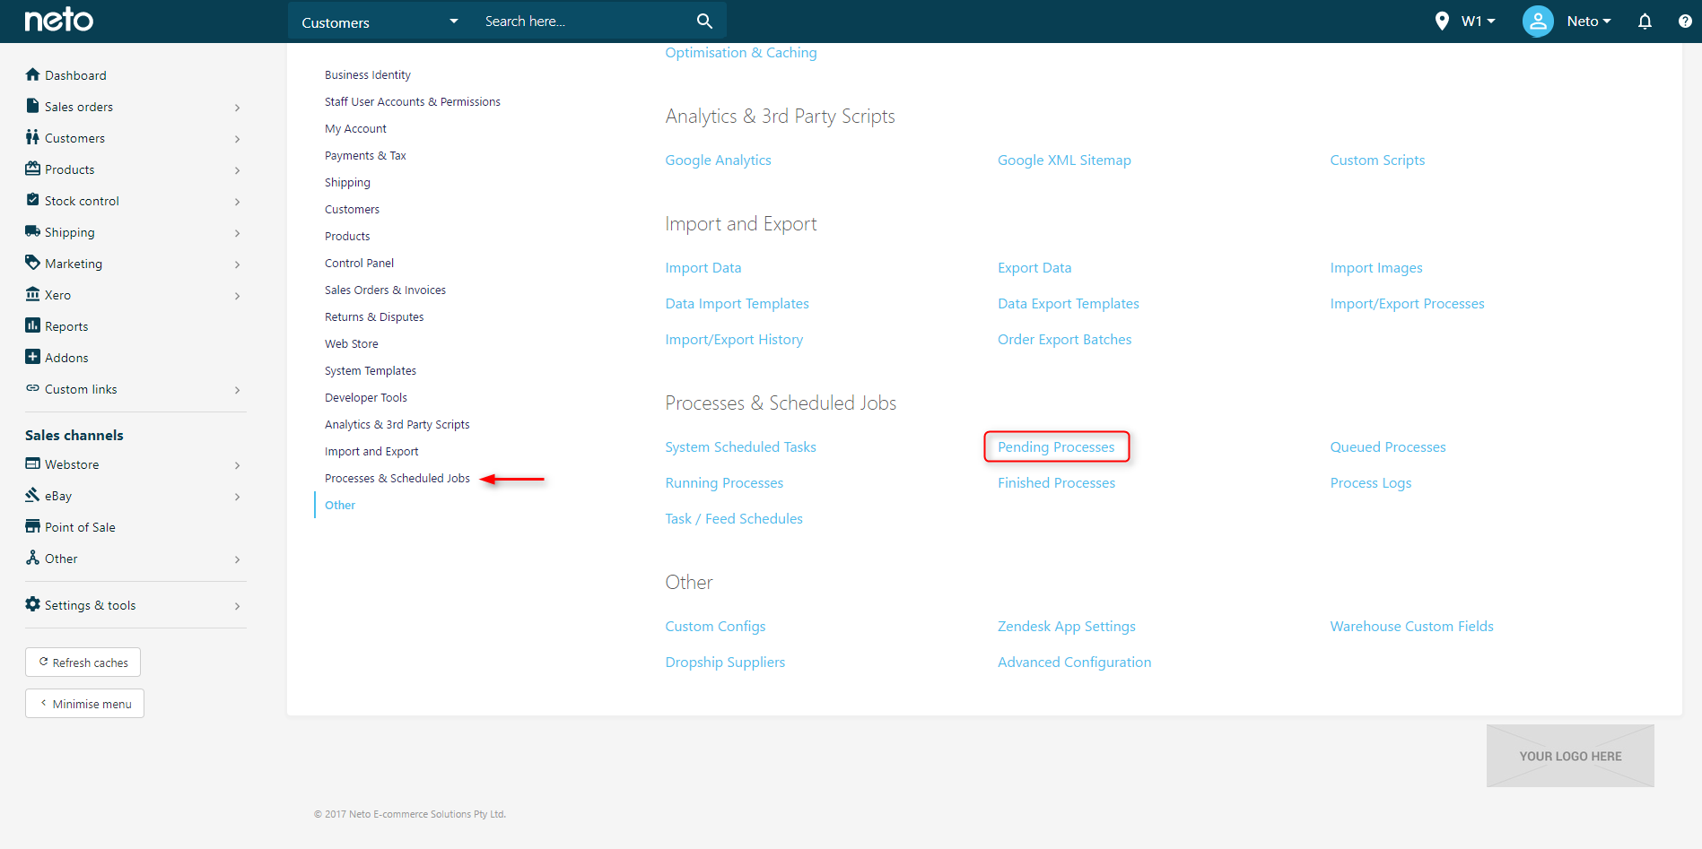Open Google Analytics link

coord(718,160)
